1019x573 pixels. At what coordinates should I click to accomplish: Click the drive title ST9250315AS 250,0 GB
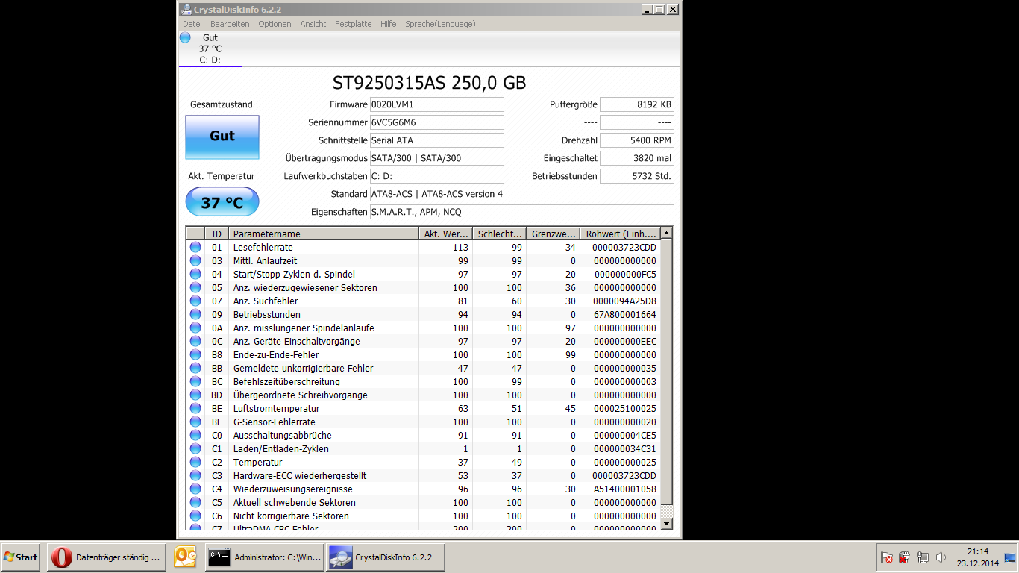click(x=429, y=83)
